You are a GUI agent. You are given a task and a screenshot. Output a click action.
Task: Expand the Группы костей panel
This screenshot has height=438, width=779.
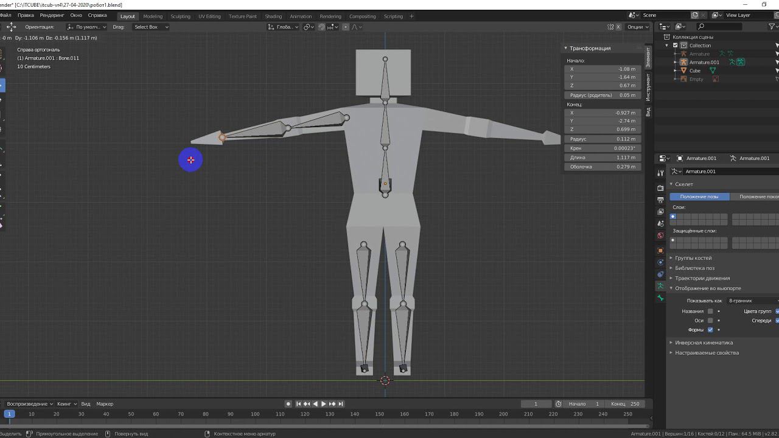click(x=693, y=258)
